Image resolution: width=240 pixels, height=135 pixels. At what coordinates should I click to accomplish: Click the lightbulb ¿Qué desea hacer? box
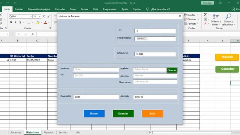(x=158, y=9)
